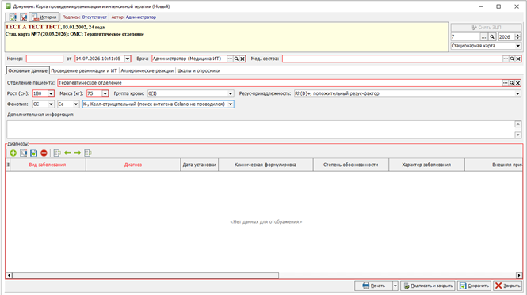Expand the Группа крови dropdown
The image size is (527, 295).
231,93
